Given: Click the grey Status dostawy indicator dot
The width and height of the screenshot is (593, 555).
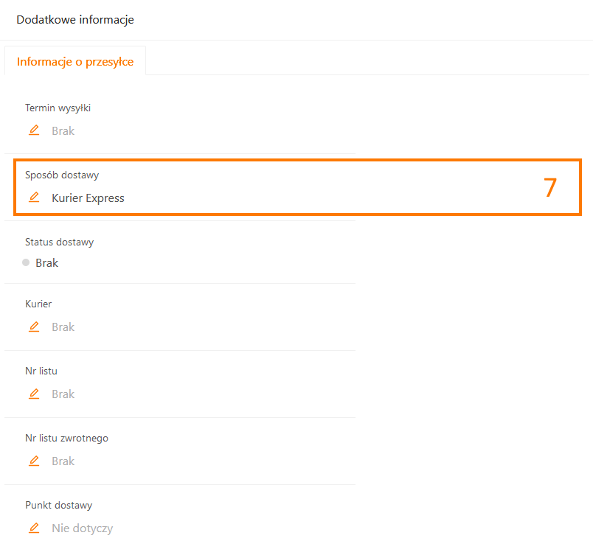Looking at the screenshot, I should 26,262.
